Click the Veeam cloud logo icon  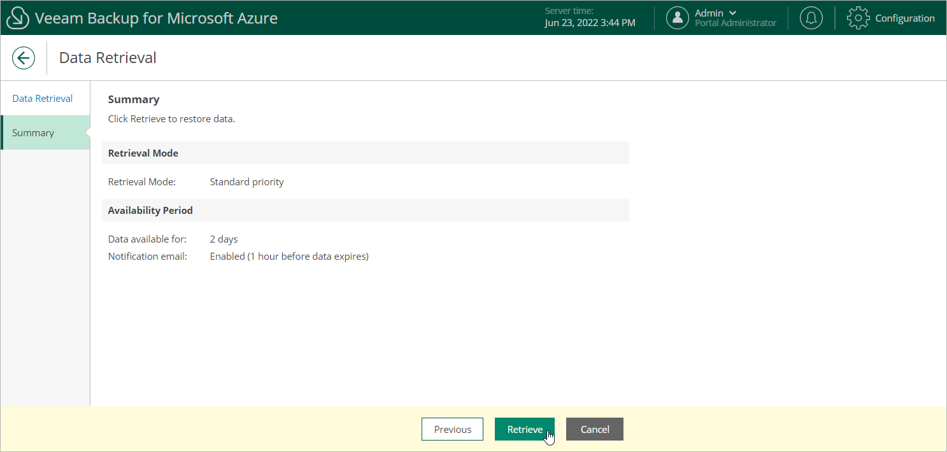[x=17, y=18]
